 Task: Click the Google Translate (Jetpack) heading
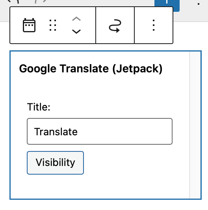pos(91,69)
